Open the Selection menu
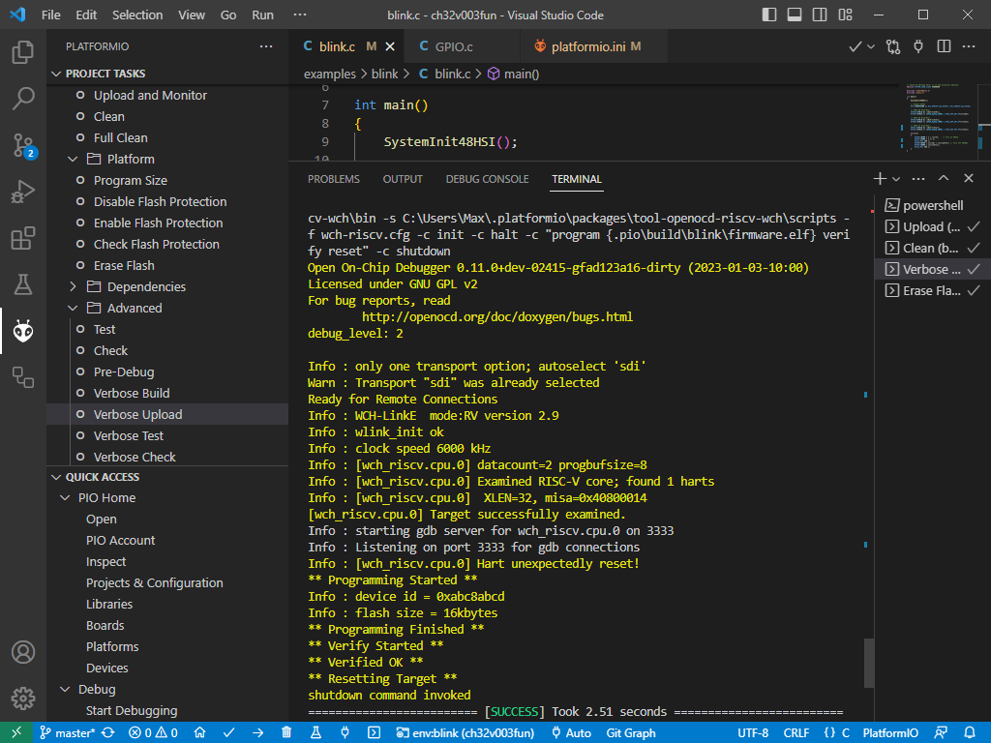This screenshot has height=743, width=991. [x=137, y=15]
